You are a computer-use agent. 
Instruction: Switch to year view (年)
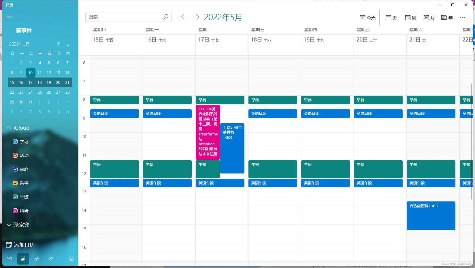coord(447,18)
